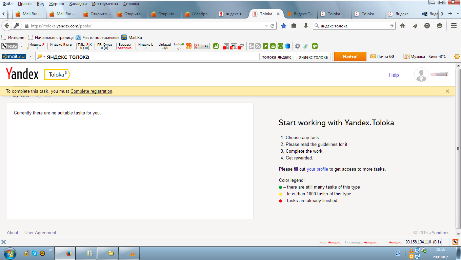Open the Закладки menu
The image size is (461, 260).
[x=78, y=4]
